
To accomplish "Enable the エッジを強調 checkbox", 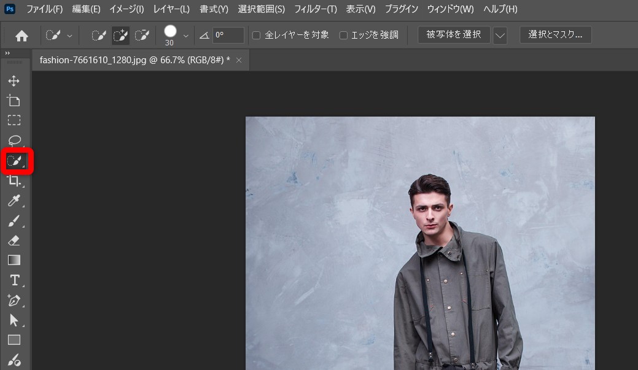I will (343, 36).
